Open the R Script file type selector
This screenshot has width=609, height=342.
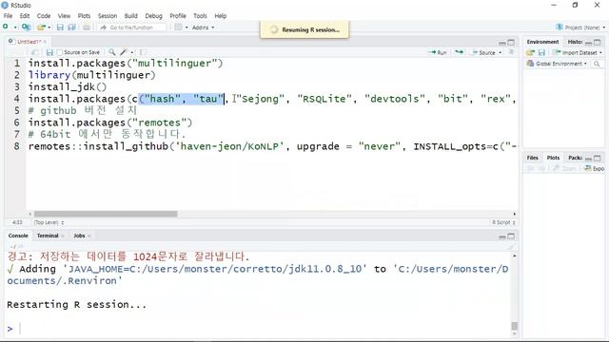503,222
